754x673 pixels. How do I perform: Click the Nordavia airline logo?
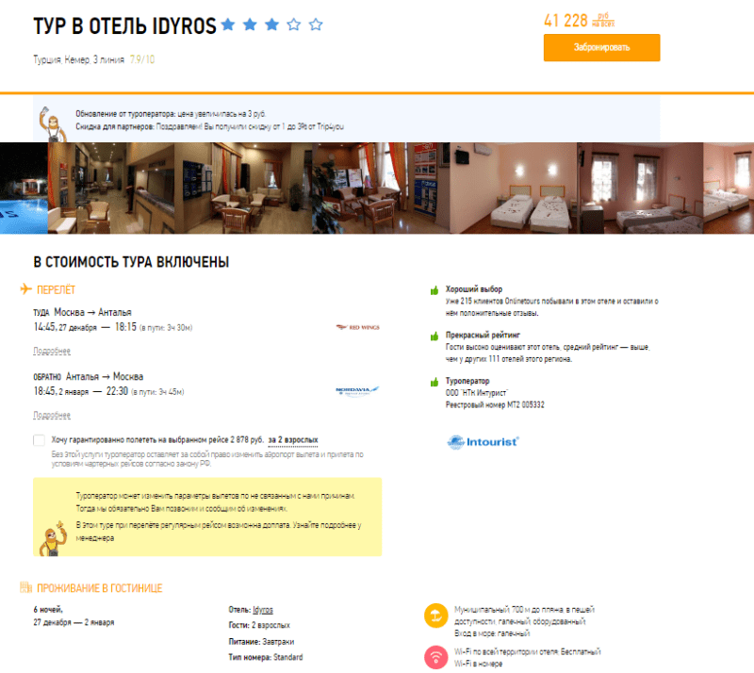coord(357,390)
